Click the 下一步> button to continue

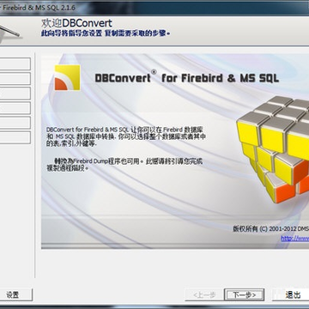pos(244,294)
